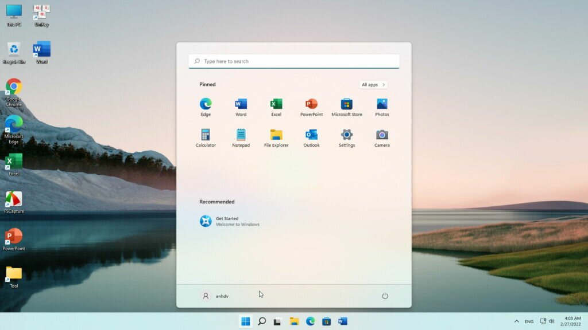Launch the Camera app
Image resolution: width=588 pixels, height=330 pixels.
click(x=382, y=137)
